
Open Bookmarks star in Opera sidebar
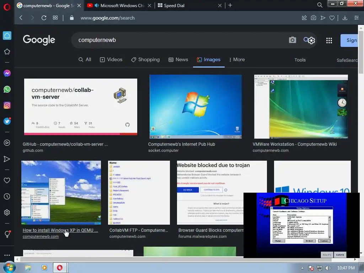(x=7, y=52)
